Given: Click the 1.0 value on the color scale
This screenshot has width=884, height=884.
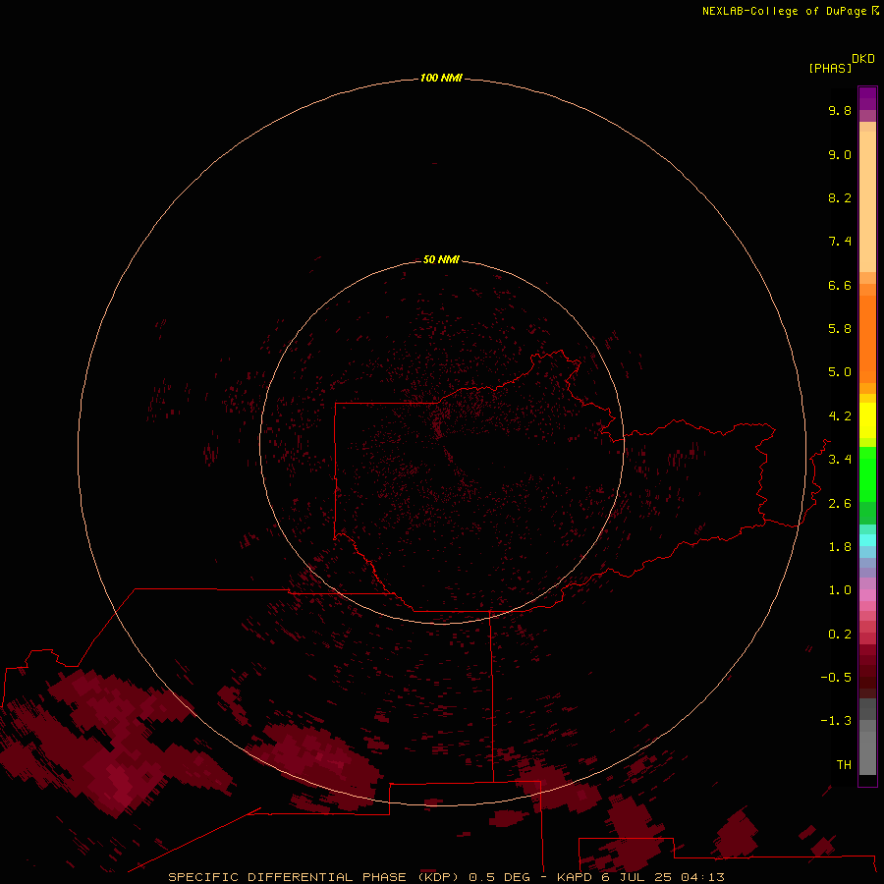Looking at the screenshot, I should (x=840, y=590).
